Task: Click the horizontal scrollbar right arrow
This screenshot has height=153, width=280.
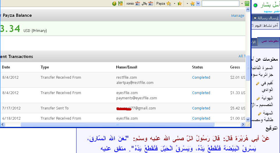Action: [x=243, y=124]
